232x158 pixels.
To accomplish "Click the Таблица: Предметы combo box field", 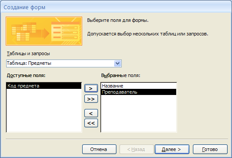I will click(64, 63).
